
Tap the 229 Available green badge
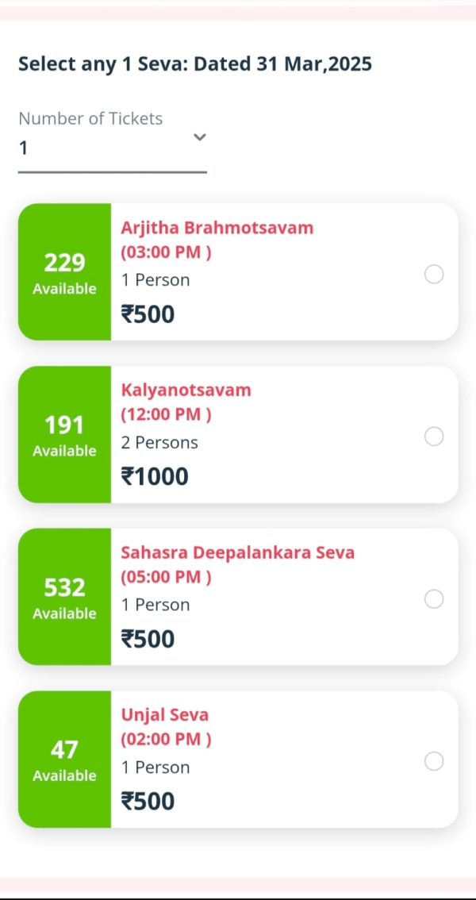[64, 272]
